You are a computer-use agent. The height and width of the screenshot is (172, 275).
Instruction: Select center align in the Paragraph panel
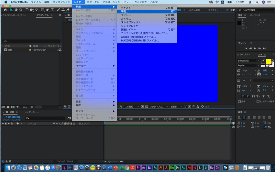244,118
